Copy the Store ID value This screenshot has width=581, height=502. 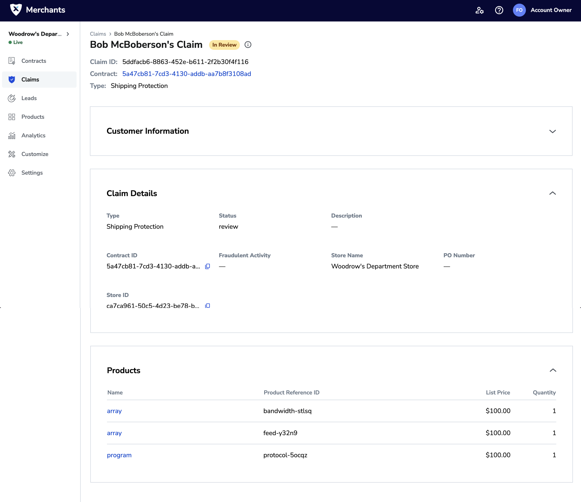click(207, 306)
